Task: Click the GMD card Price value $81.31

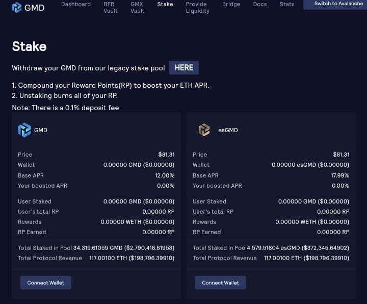Action: 166,155
